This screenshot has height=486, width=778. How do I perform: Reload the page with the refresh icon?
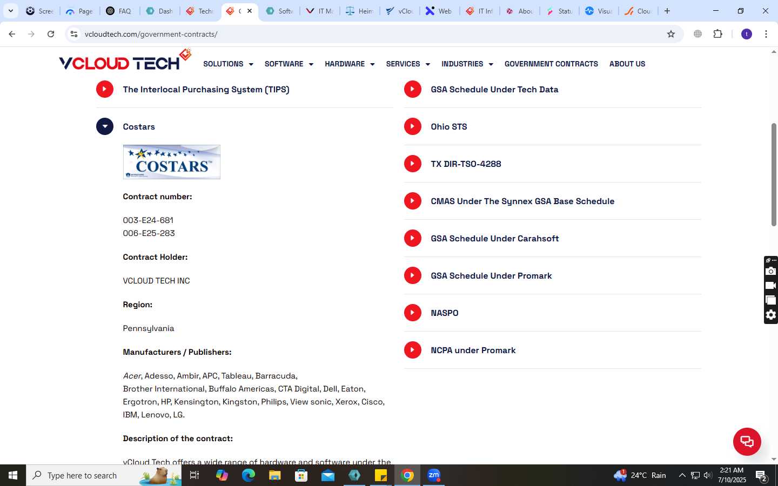tap(51, 34)
